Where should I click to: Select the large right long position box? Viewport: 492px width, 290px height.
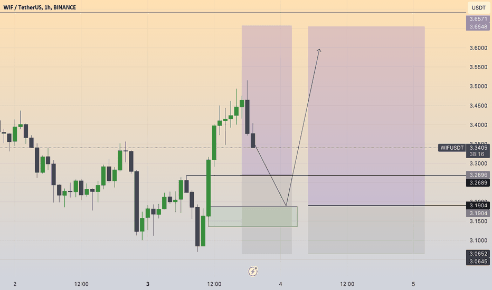pos(366,140)
